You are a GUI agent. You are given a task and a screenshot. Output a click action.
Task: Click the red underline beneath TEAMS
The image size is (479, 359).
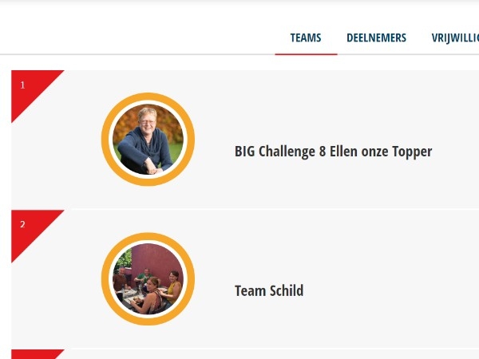click(x=306, y=54)
